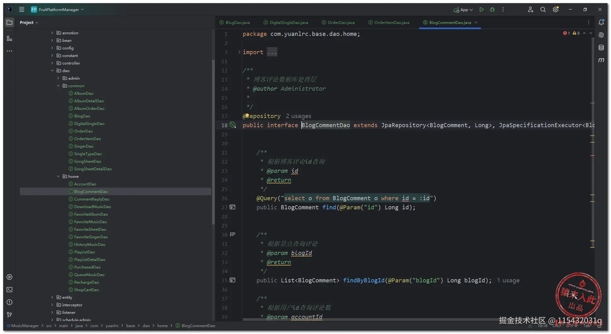This screenshot has height=334, width=611.
Task: Open the FruitPlatformManager project dropdown
Action: point(58,9)
